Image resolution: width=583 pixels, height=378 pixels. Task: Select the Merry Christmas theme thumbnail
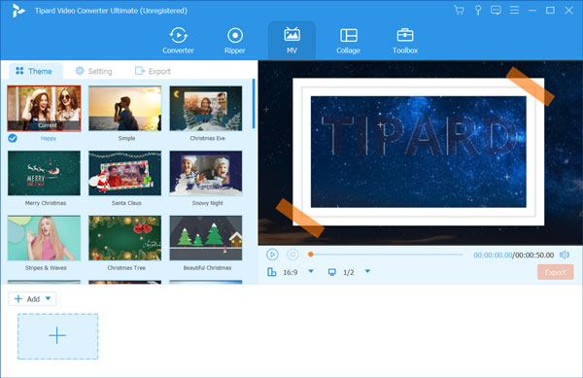pos(44,173)
